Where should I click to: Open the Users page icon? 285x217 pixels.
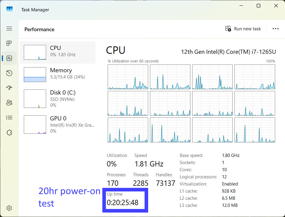(9, 103)
